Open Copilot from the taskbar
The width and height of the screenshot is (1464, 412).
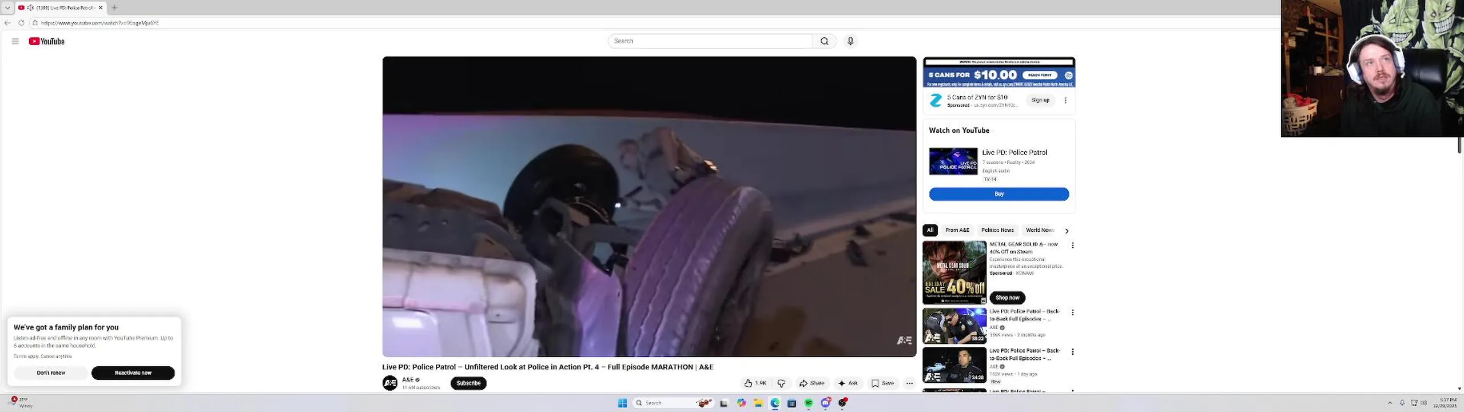coord(741,403)
